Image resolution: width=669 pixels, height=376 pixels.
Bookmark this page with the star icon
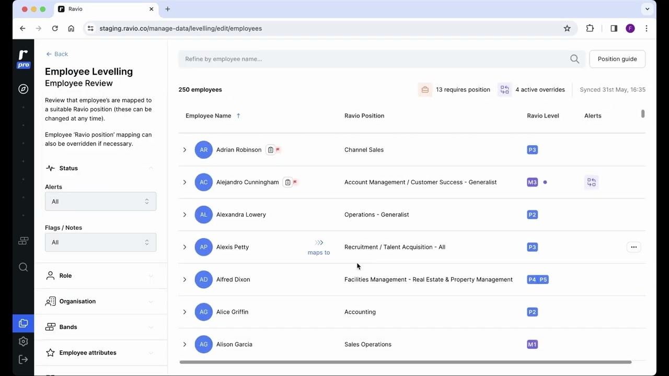click(567, 28)
